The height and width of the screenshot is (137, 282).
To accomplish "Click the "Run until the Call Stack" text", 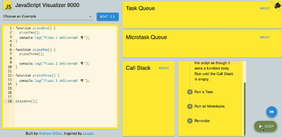I will [214, 74].
